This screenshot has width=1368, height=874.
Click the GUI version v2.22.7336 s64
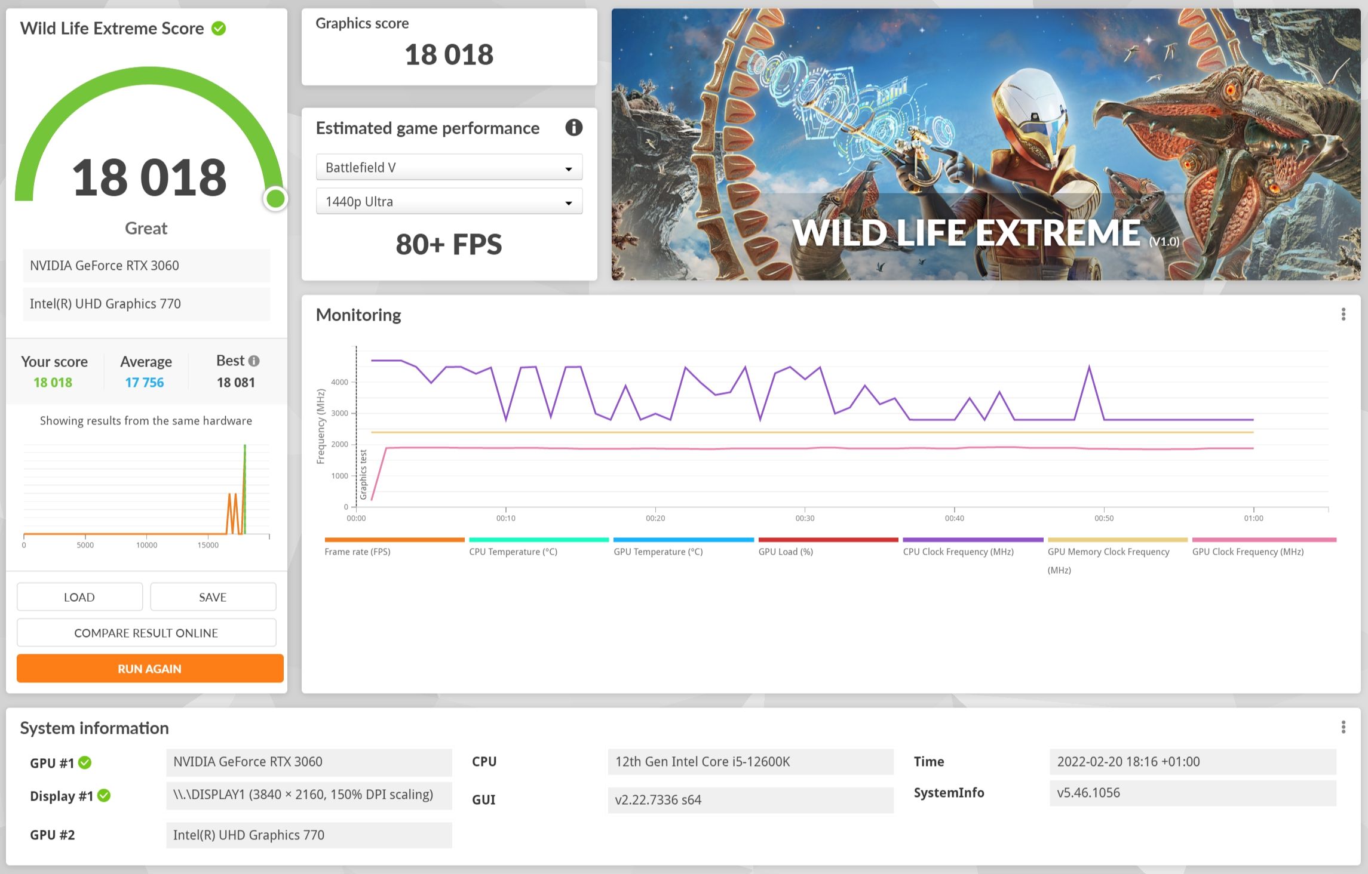750,800
